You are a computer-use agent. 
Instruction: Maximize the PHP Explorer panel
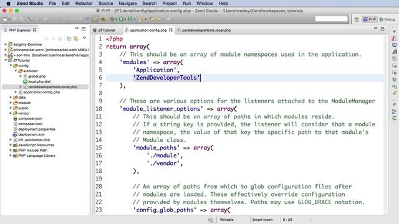point(84,29)
